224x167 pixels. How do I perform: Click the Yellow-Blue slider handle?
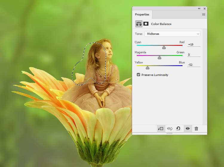click(148, 68)
